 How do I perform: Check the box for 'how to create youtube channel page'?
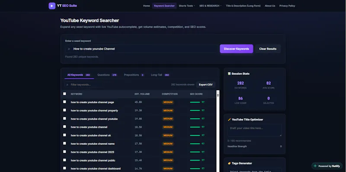point(64,102)
